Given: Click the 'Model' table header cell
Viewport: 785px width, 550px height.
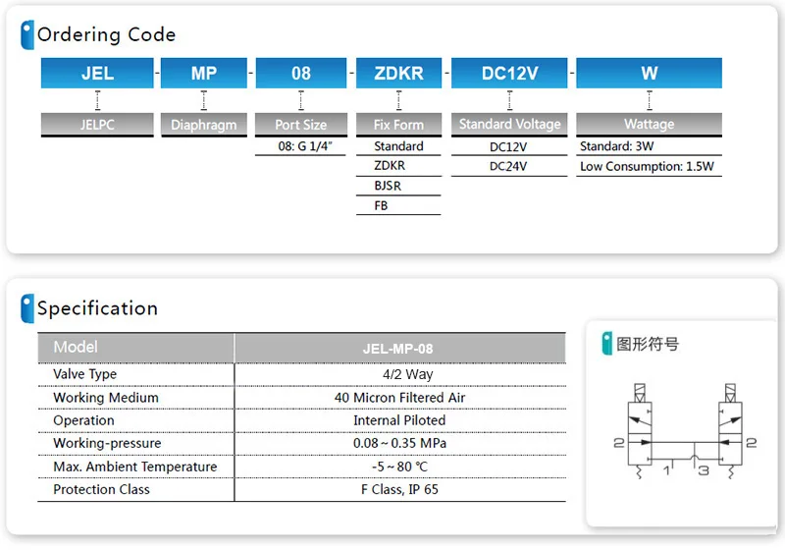Looking at the screenshot, I should [x=135, y=347].
